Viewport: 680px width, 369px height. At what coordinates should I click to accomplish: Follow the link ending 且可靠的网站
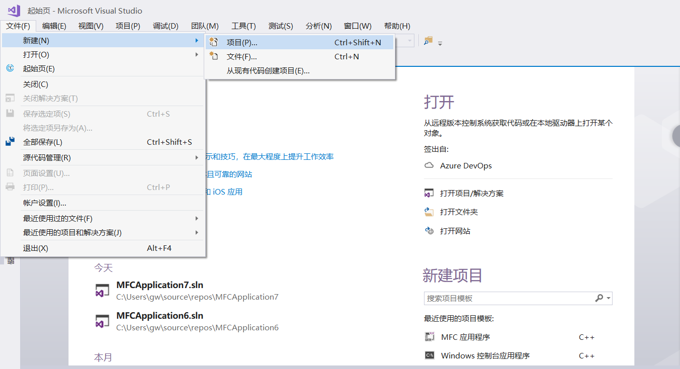pos(229,174)
